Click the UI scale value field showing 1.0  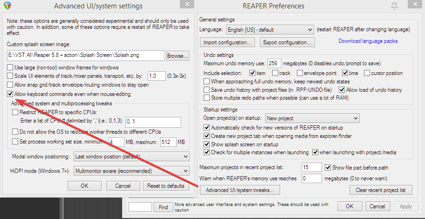point(157,76)
